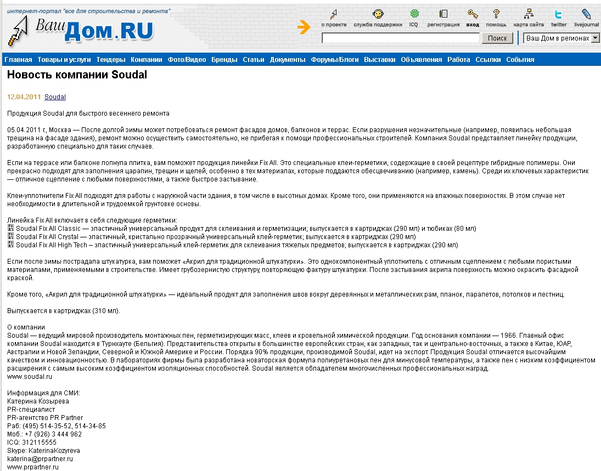Click the Ваш Дом.RU logo

(81, 31)
